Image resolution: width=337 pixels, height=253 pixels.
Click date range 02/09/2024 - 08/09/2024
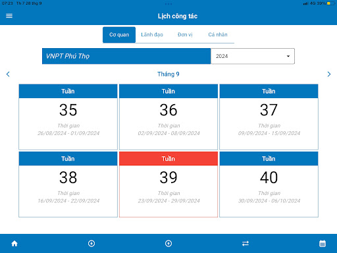[168, 133]
